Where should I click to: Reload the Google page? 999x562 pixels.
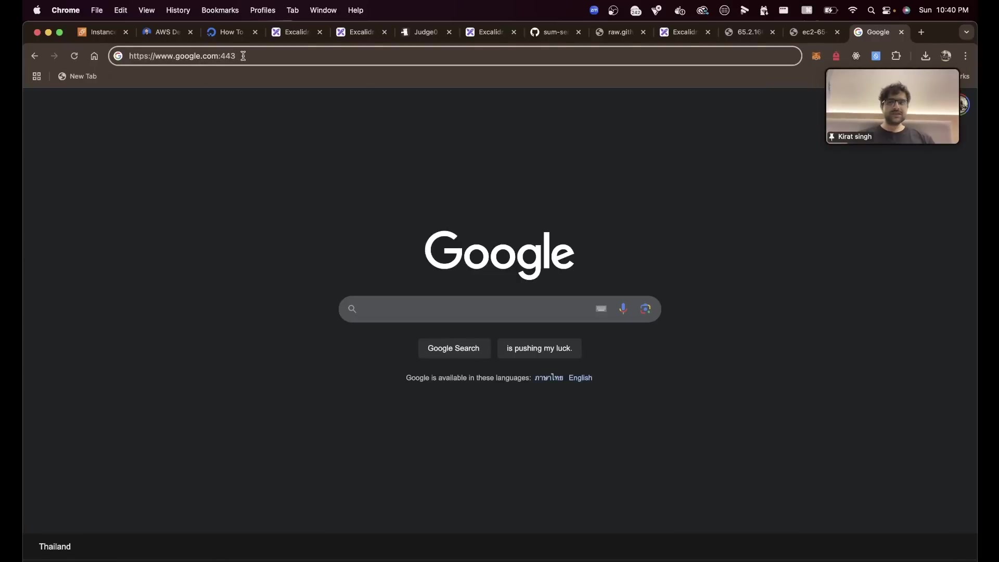click(74, 56)
